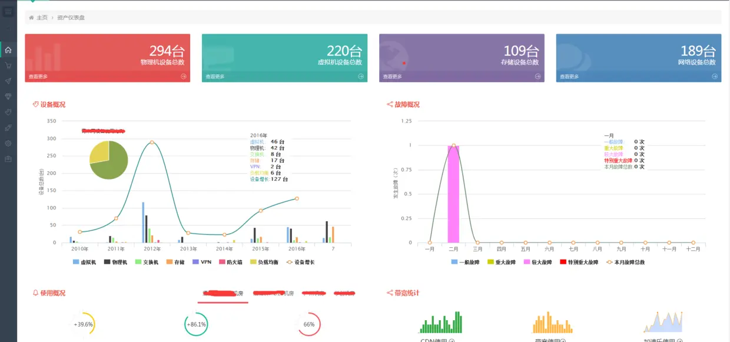
Task: Toggle VPN series in device legend
Action: click(202, 262)
